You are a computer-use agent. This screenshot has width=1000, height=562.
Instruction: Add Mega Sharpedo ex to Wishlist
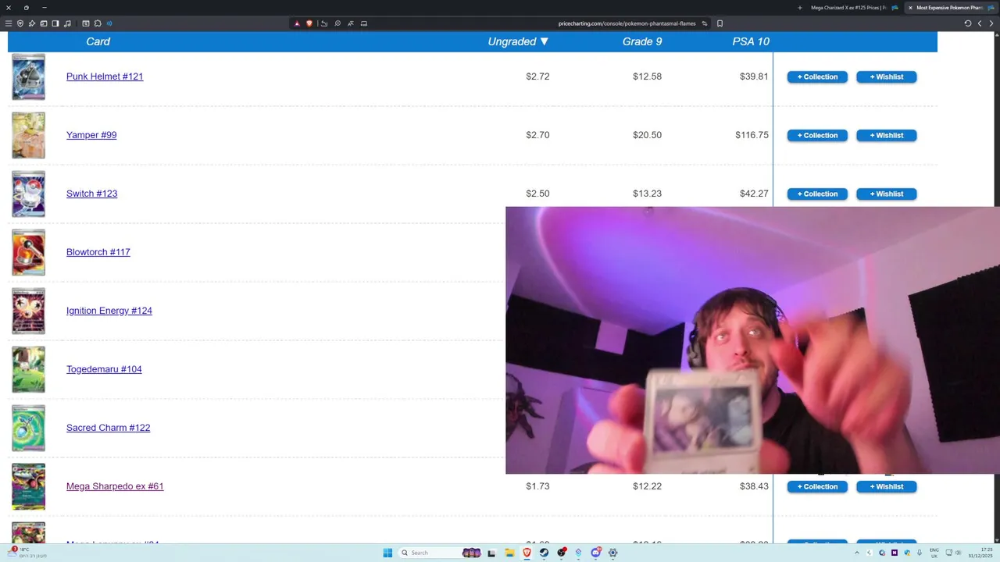(887, 486)
